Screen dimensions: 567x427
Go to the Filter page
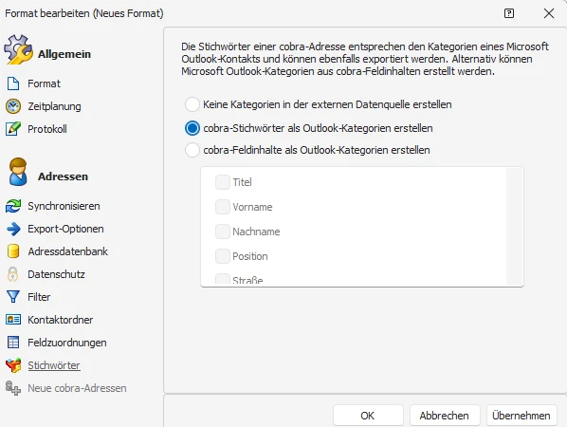click(39, 297)
